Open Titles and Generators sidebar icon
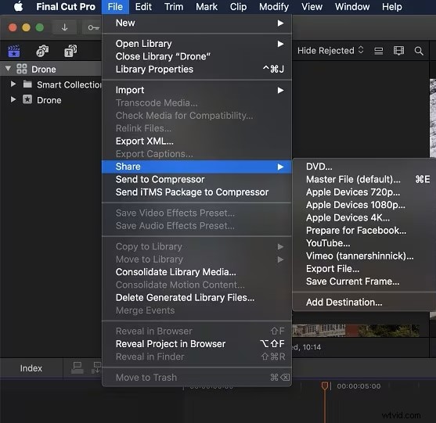The height and width of the screenshot is (423, 436). tap(70, 51)
